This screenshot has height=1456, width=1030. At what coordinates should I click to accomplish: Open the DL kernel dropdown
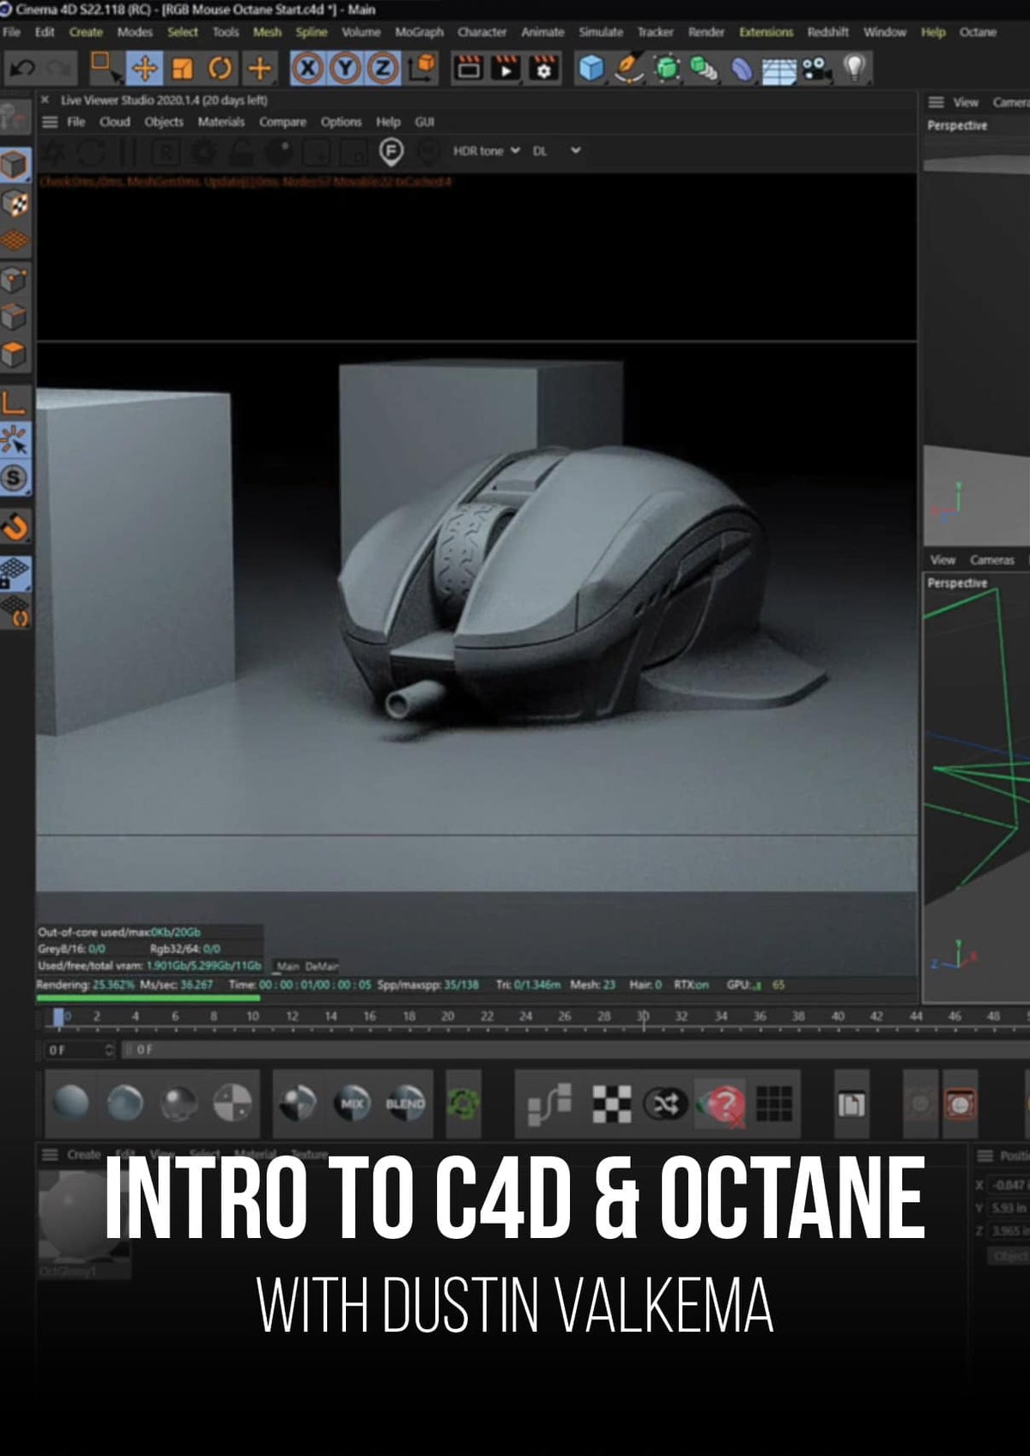point(556,151)
